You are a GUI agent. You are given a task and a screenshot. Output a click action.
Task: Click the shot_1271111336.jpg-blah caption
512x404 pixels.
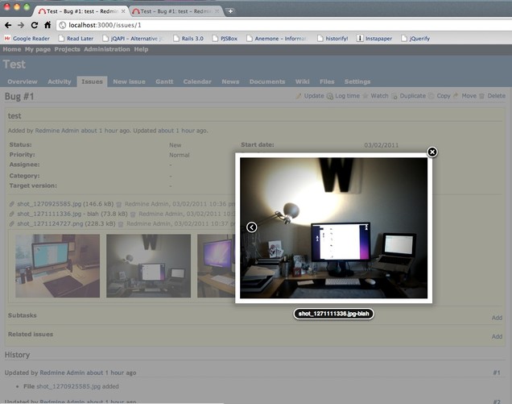(x=334, y=314)
